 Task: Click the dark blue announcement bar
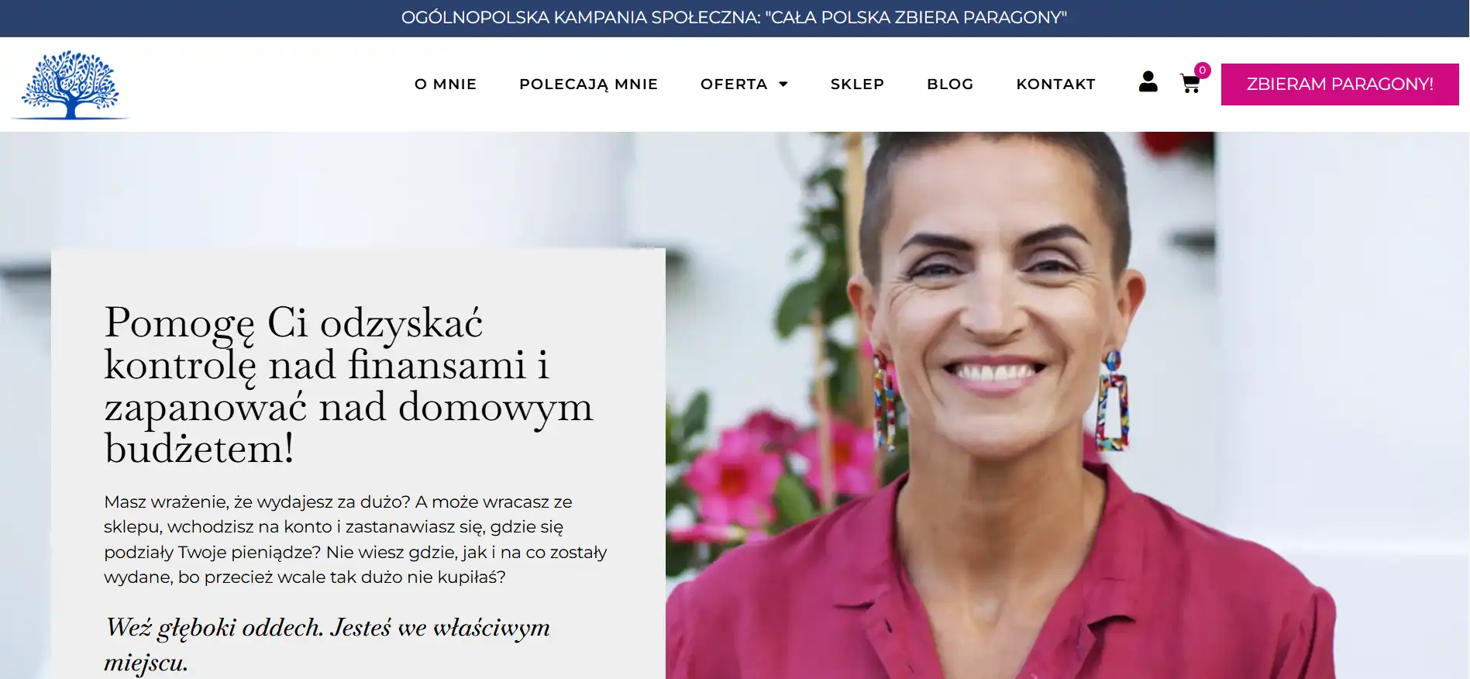click(x=735, y=19)
